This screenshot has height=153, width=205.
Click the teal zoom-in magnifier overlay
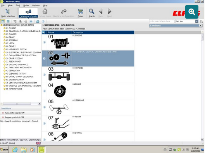click(x=192, y=12)
